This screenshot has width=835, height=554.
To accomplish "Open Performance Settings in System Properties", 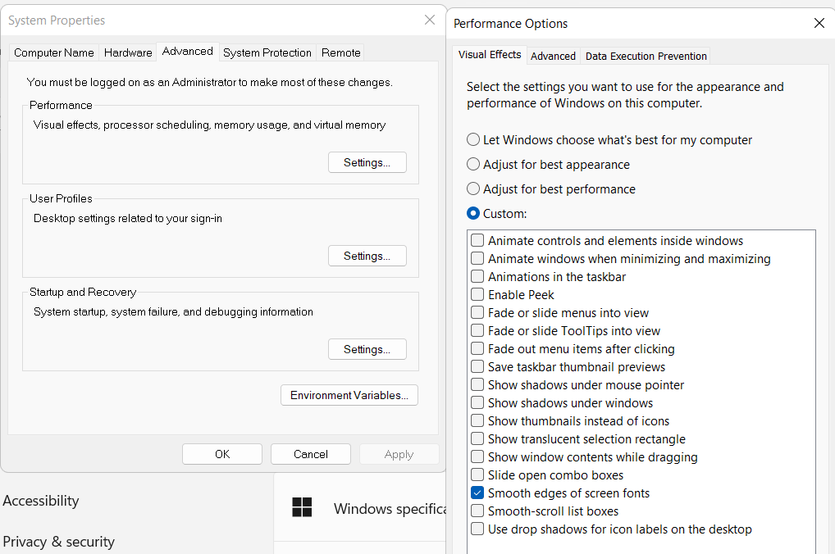I will tap(367, 162).
